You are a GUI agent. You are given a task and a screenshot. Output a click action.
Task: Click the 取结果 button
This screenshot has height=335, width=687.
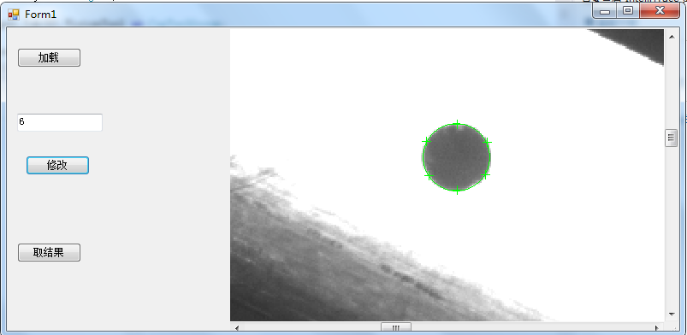tap(49, 253)
